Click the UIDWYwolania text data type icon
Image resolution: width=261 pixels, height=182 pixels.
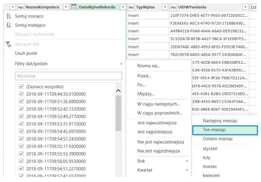click(173, 7)
